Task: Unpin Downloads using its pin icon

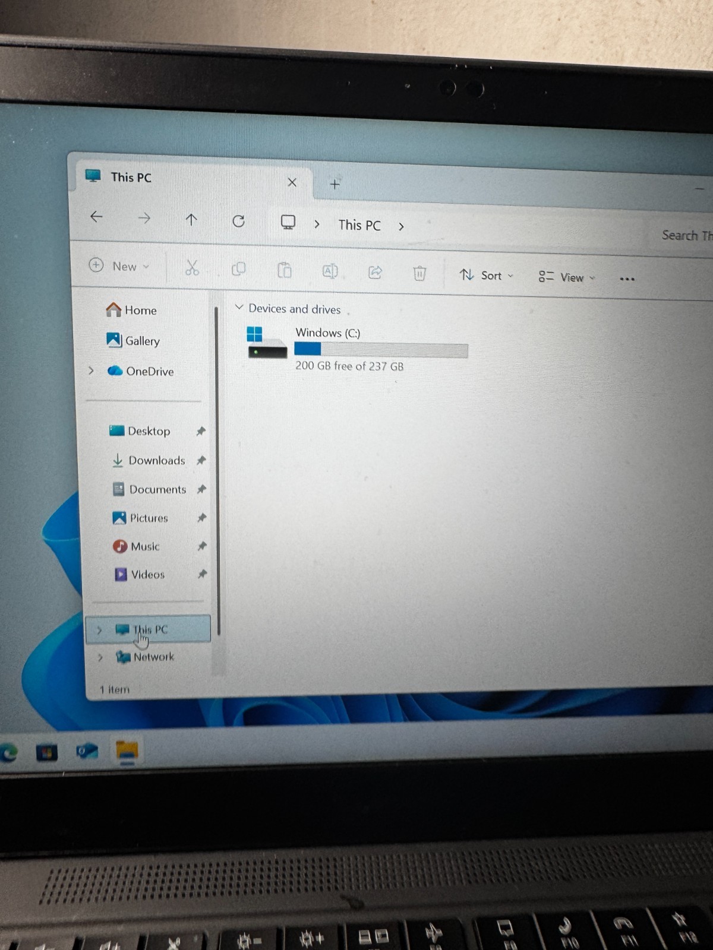Action: pos(201,460)
